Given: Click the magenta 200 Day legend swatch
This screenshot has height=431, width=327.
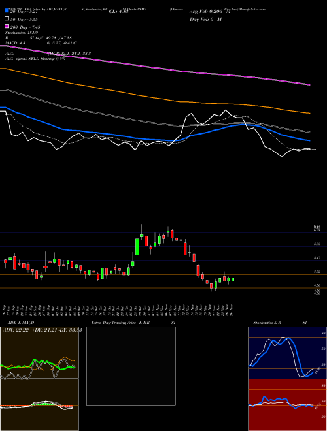Looking at the screenshot, I should pyautogui.click(x=7, y=27).
